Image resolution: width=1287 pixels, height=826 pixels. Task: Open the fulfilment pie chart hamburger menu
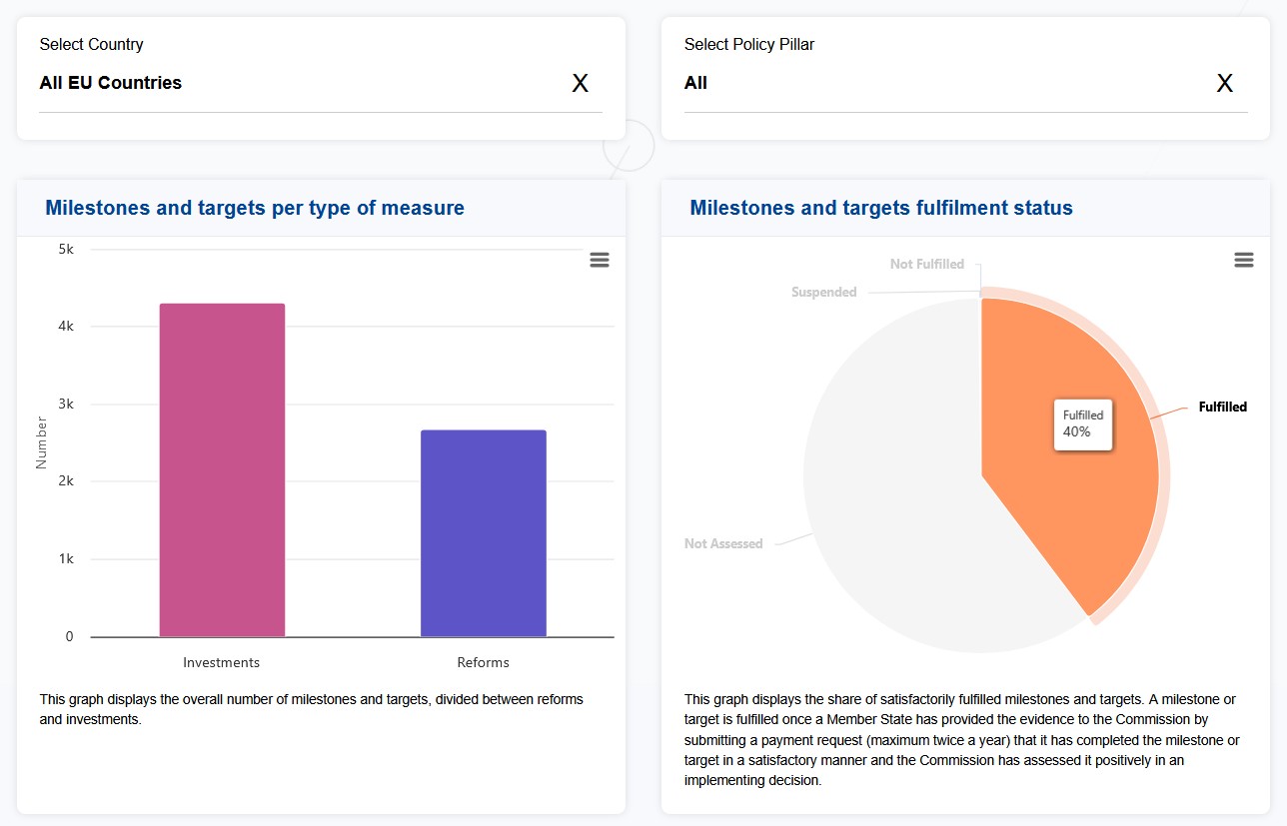point(1244,260)
